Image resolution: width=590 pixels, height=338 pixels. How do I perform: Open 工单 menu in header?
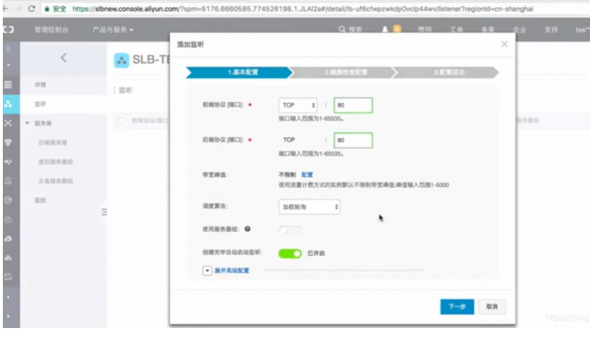click(x=456, y=30)
